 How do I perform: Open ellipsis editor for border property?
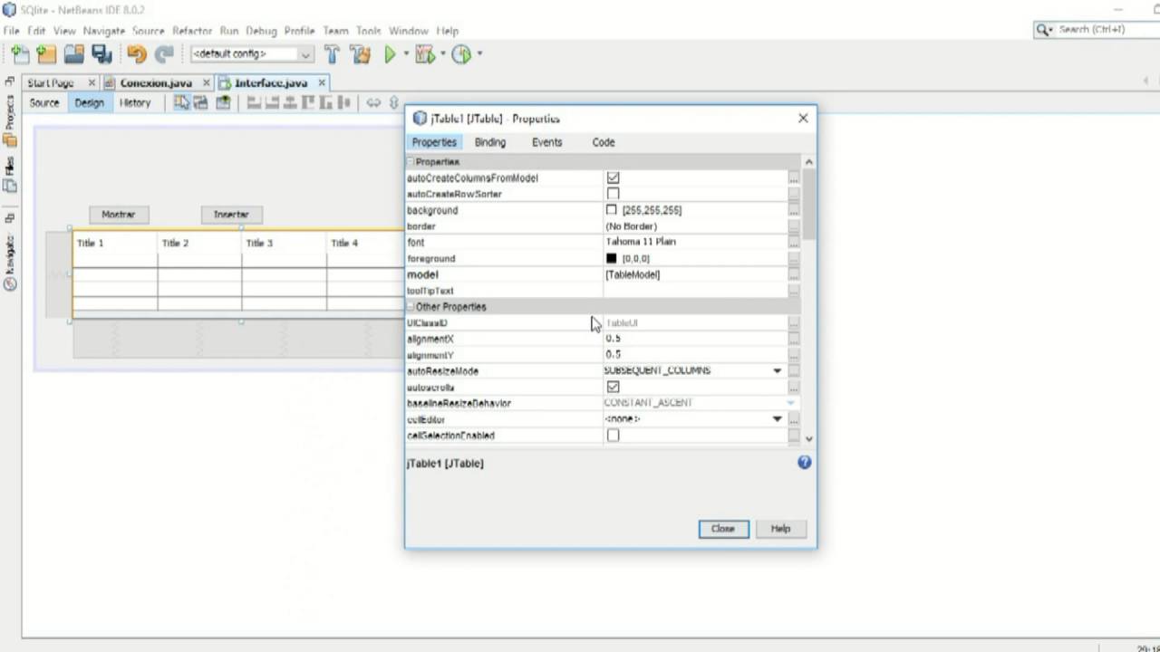794,226
